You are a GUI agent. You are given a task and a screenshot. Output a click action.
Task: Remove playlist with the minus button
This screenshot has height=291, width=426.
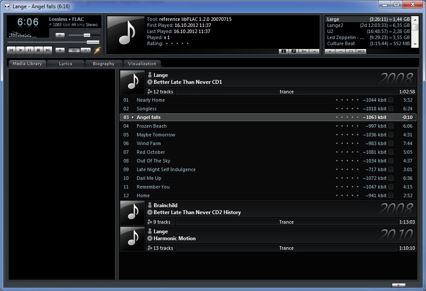click(340, 51)
